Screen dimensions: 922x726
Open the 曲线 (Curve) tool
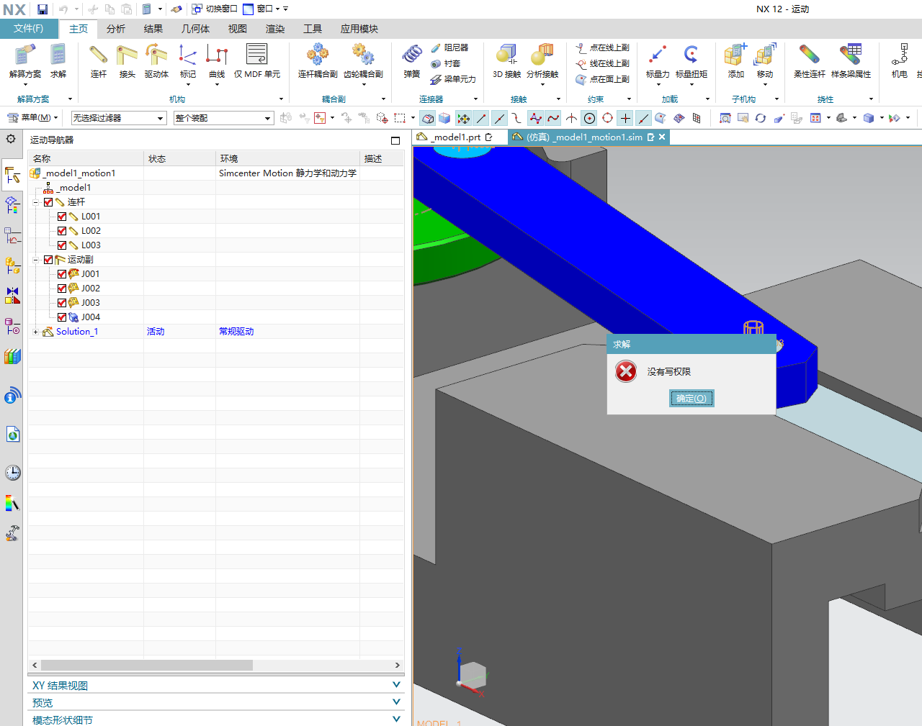217,61
